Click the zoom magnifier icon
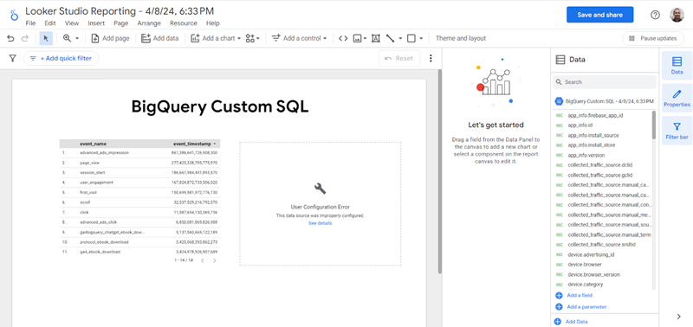The height and width of the screenshot is (327, 693). coord(68,38)
